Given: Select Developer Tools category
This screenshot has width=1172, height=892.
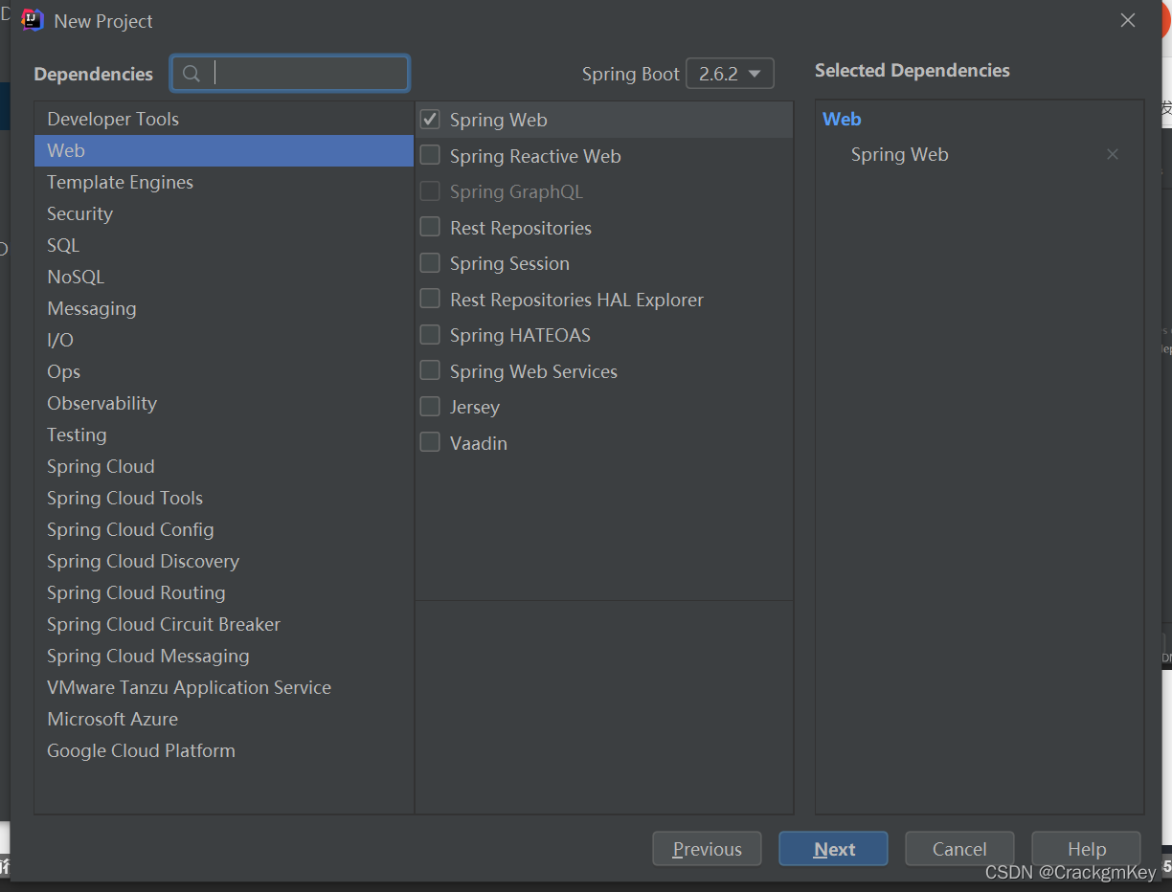Looking at the screenshot, I should (224, 119).
